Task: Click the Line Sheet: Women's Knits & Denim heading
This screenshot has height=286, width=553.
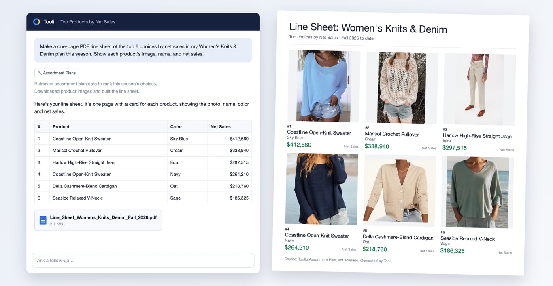Action: pyautogui.click(x=368, y=28)
